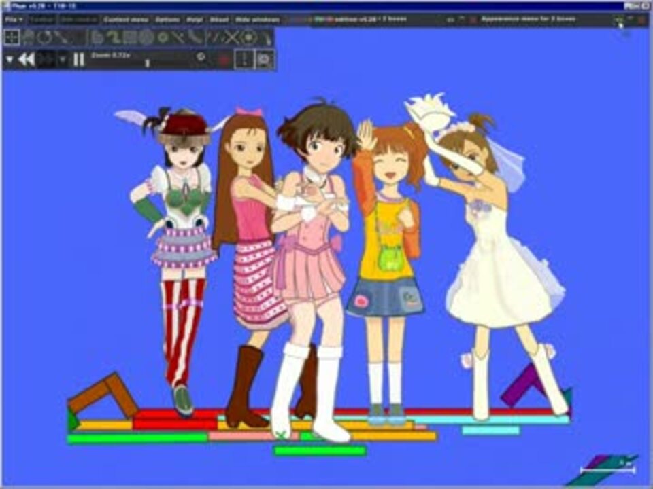Toggle gravity button

pos(244,60)
